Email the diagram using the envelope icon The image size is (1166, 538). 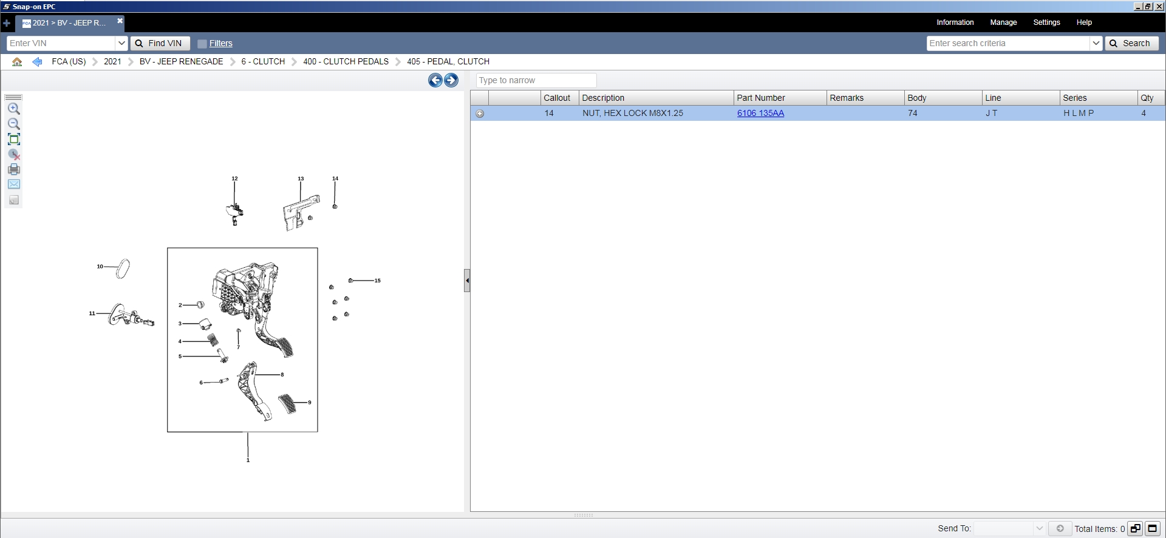(x=14, y=185)
